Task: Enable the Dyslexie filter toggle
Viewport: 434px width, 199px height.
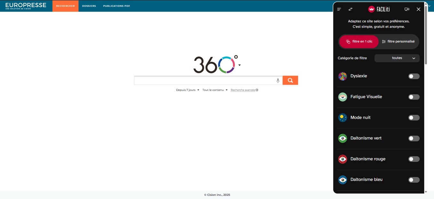Action: coord(414,76)
